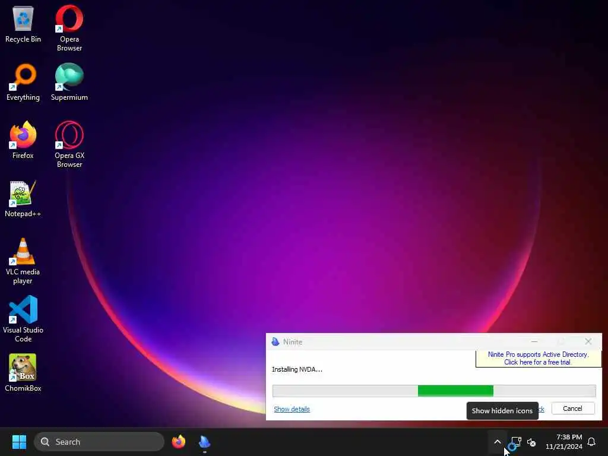Click the taskbar Search box

click(99, 442)
